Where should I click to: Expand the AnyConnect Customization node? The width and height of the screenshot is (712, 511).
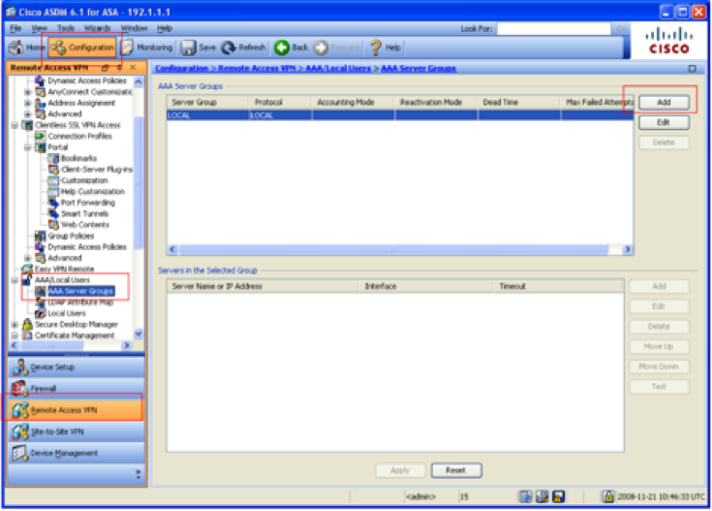coord(28,92)
